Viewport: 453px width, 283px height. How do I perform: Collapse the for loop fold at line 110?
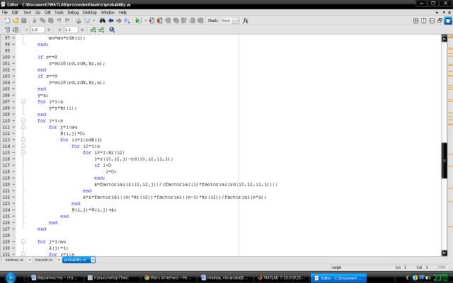point(23,120)
